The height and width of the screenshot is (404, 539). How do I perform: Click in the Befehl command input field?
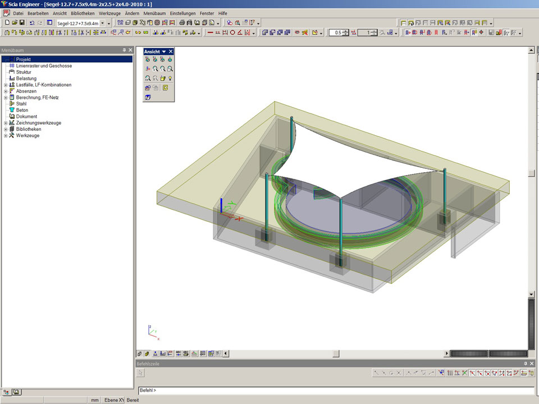(x=337, y=390)
